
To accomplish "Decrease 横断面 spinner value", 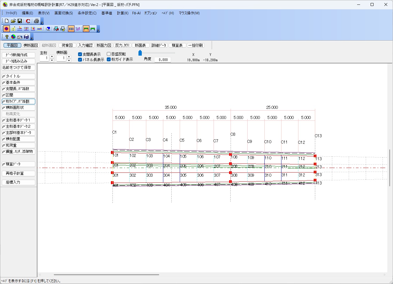I will (69, 60).
